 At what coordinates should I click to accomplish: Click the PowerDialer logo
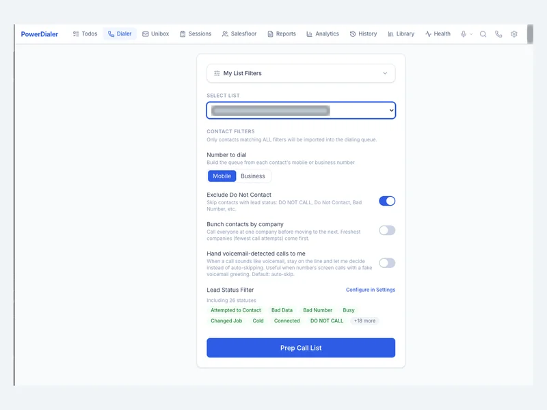pyautogui.click(x=40, y=34)
